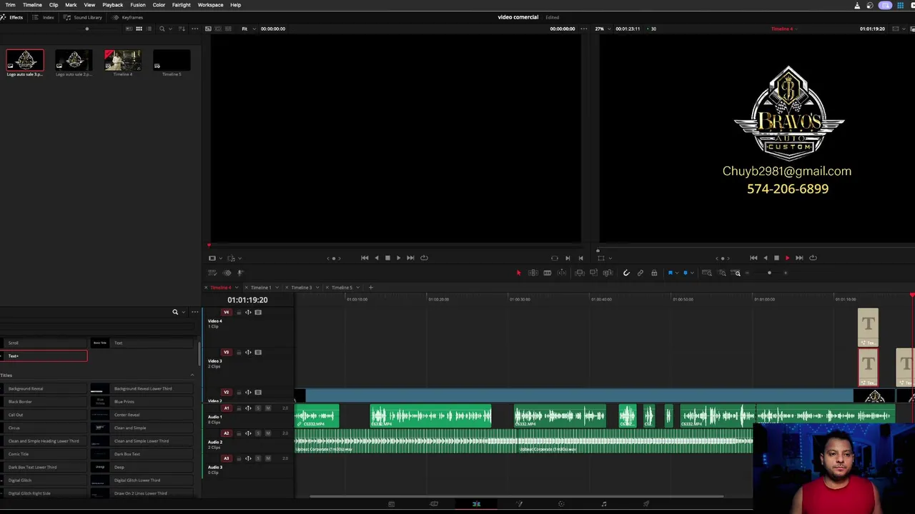Open the Fairlight menu
The height and width of the screenshot is (514, 915).
click(x=182, y=5)
